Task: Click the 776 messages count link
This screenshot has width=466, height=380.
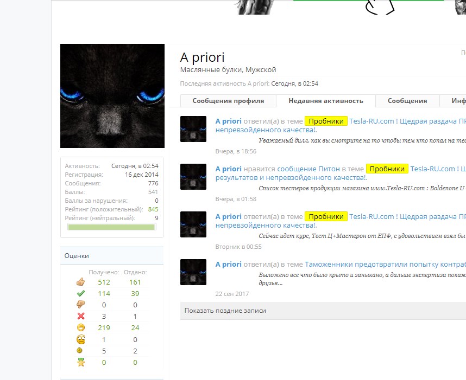Action: pos(153,183)
